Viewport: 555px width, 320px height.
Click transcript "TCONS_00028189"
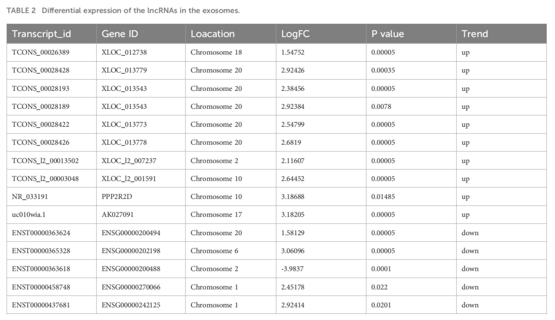click(41, 106)
